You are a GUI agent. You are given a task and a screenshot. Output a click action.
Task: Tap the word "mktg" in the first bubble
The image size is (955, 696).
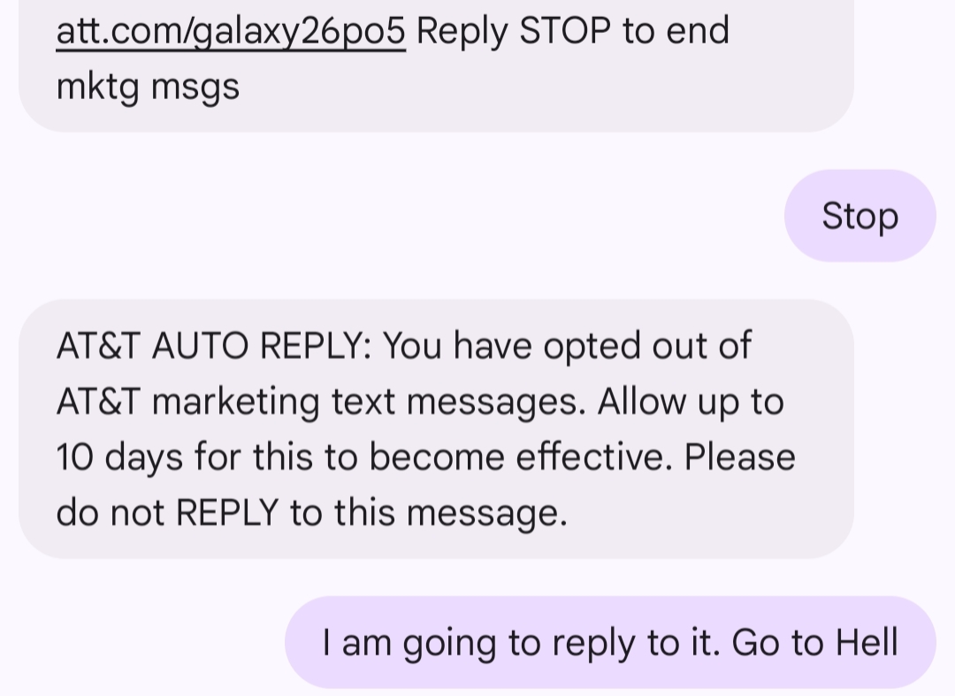click(98, 88)
